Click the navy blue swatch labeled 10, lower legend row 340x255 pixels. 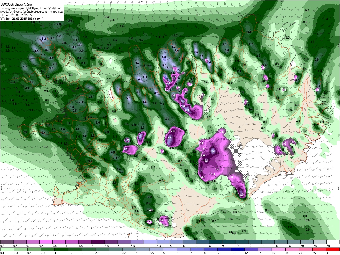coord(238,249)
